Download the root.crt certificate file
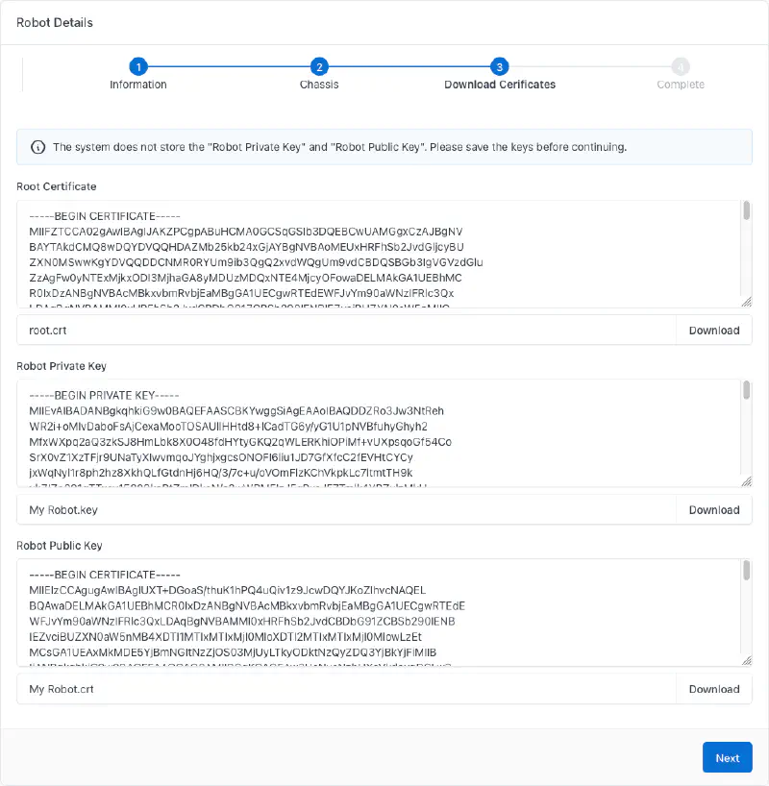The image size is (769, 786). click(x=713, y=331)
